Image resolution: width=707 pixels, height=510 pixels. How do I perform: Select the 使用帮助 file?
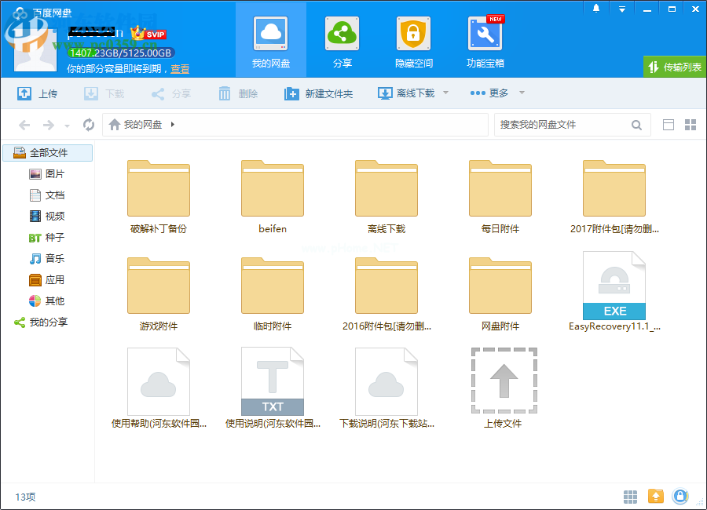point(158,388)
